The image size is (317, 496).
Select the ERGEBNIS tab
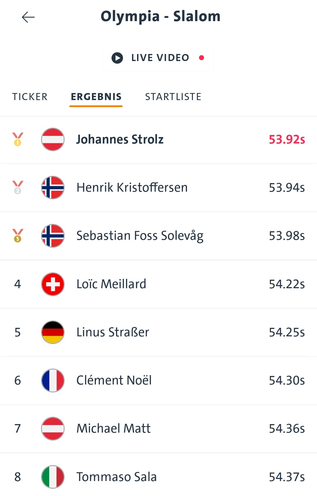coord(96,97)
